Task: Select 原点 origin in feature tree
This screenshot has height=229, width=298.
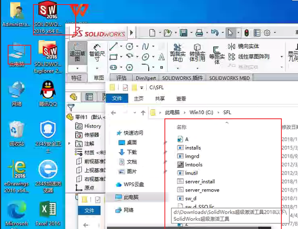Action: coord(85,188)
